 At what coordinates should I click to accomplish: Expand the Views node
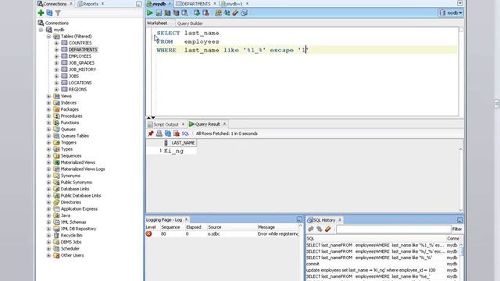click(x=48, y=96)
